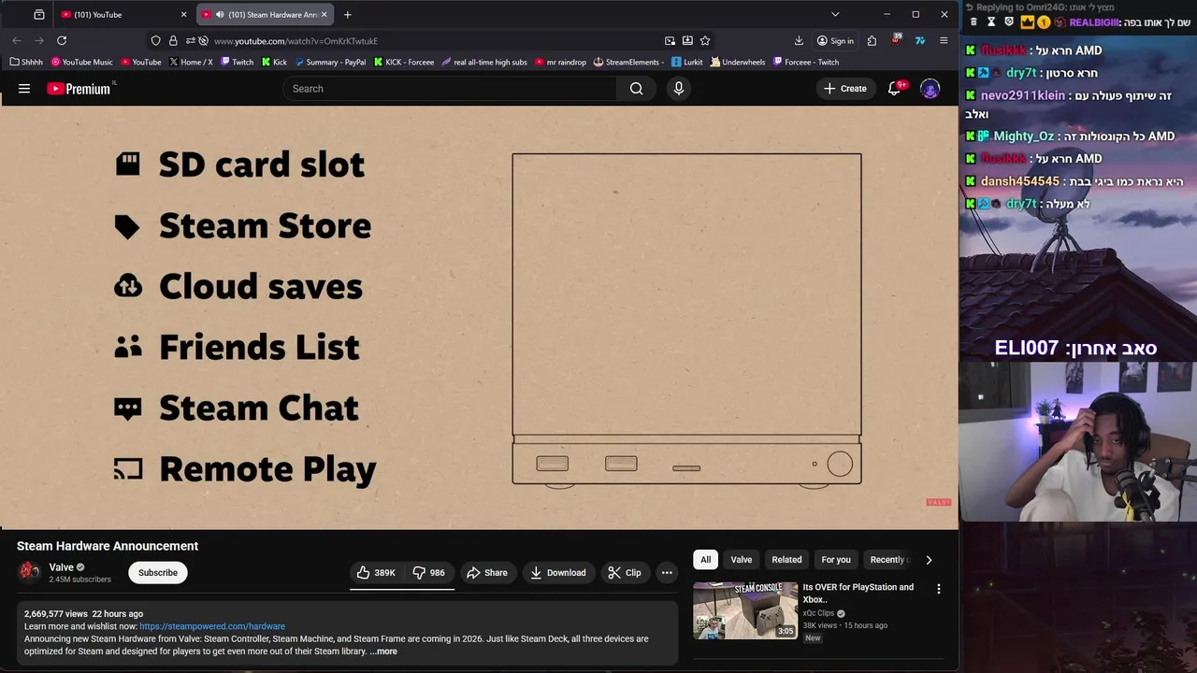Dislike the video with the thumbs-down button
The height and width of the screenshot is (673, 1197).
coord(428,573)
